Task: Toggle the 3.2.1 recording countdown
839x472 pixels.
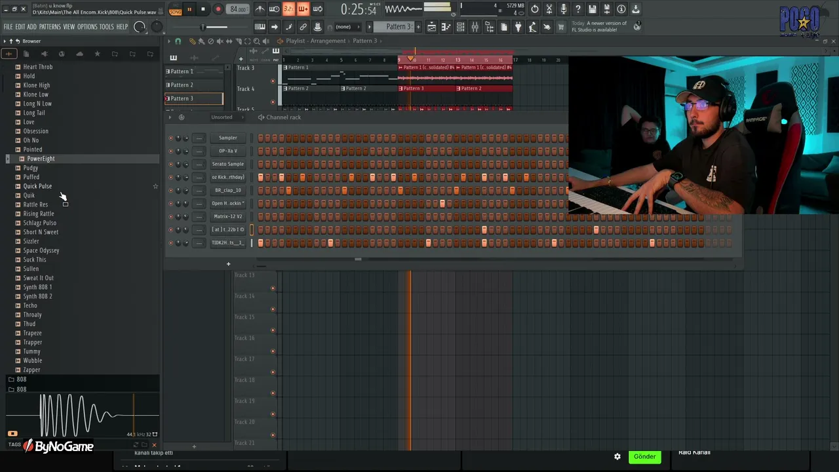Action: point(288,9)
